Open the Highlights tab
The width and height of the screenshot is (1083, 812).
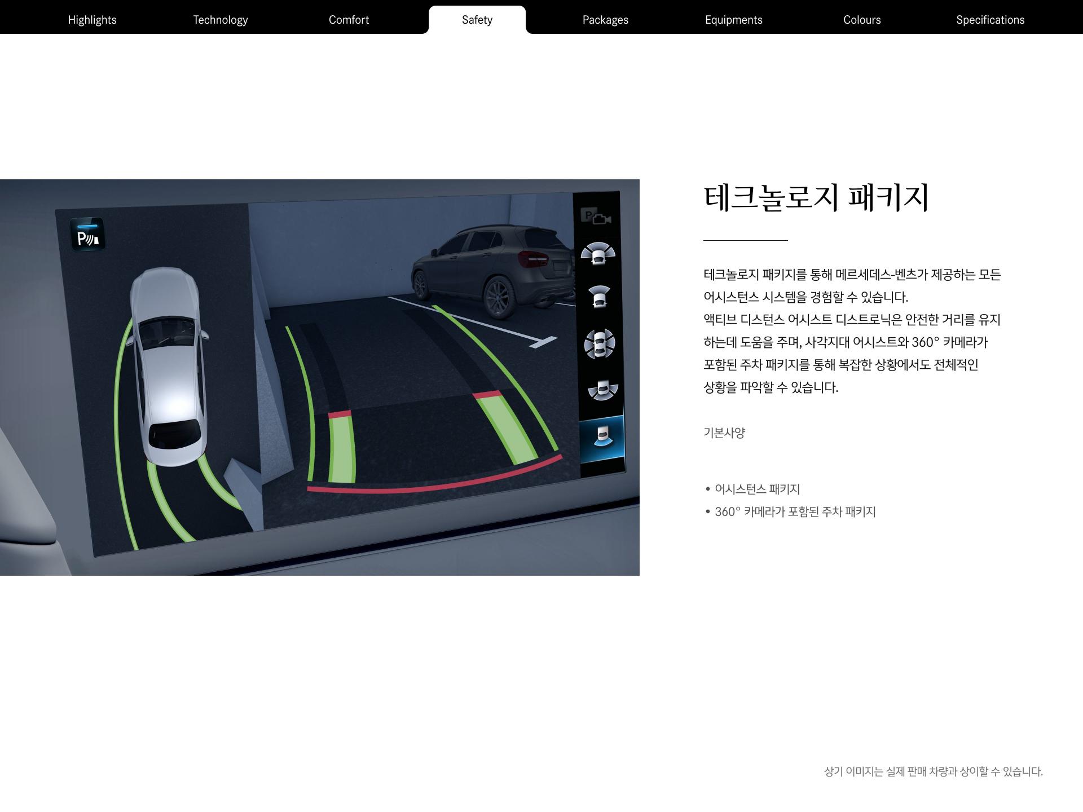92,20
